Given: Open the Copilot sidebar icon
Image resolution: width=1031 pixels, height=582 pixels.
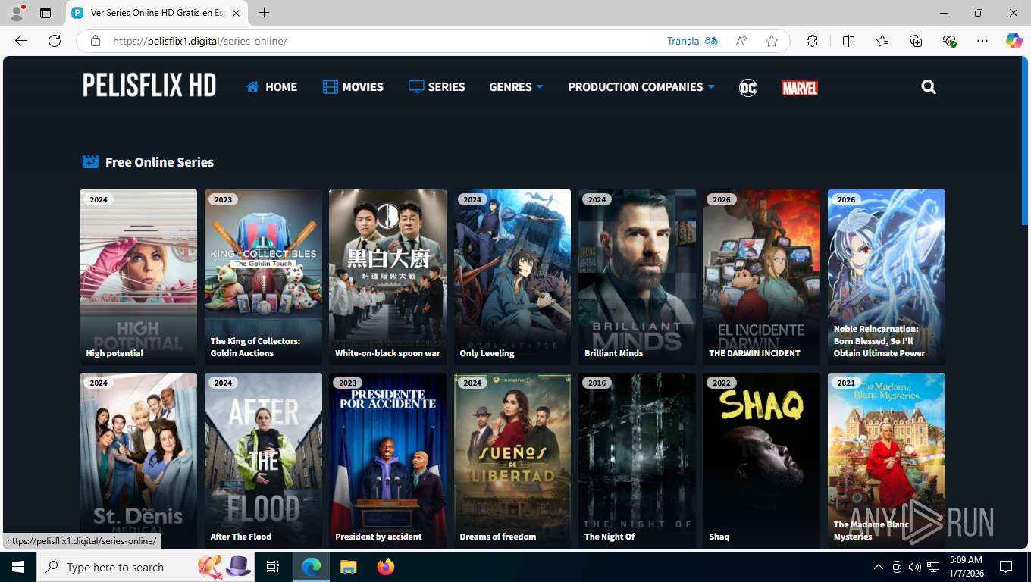Looking at the screenshot, I should 1014,41.
